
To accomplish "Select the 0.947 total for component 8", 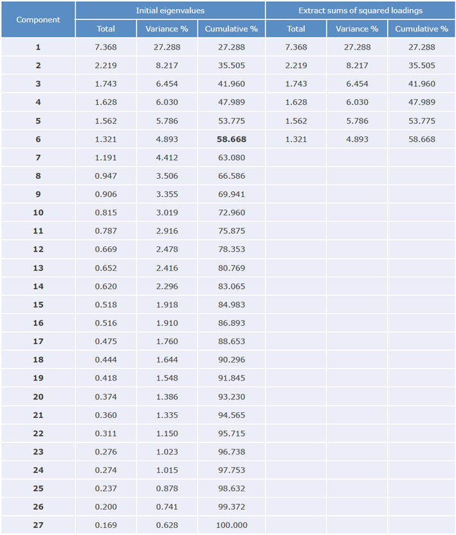I will 105,176.
